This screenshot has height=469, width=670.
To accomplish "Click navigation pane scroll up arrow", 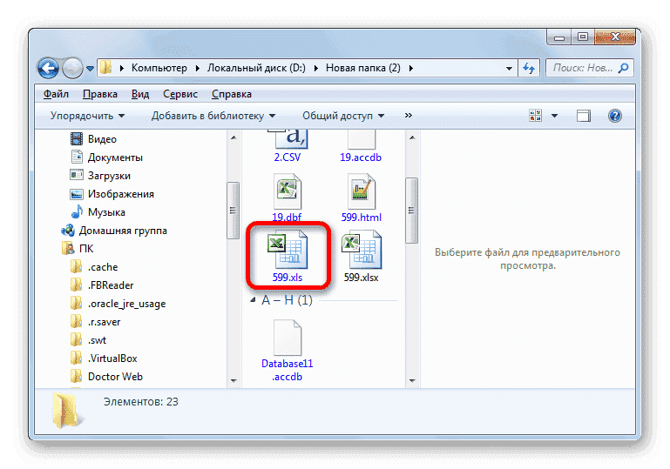I will (233, 137).
